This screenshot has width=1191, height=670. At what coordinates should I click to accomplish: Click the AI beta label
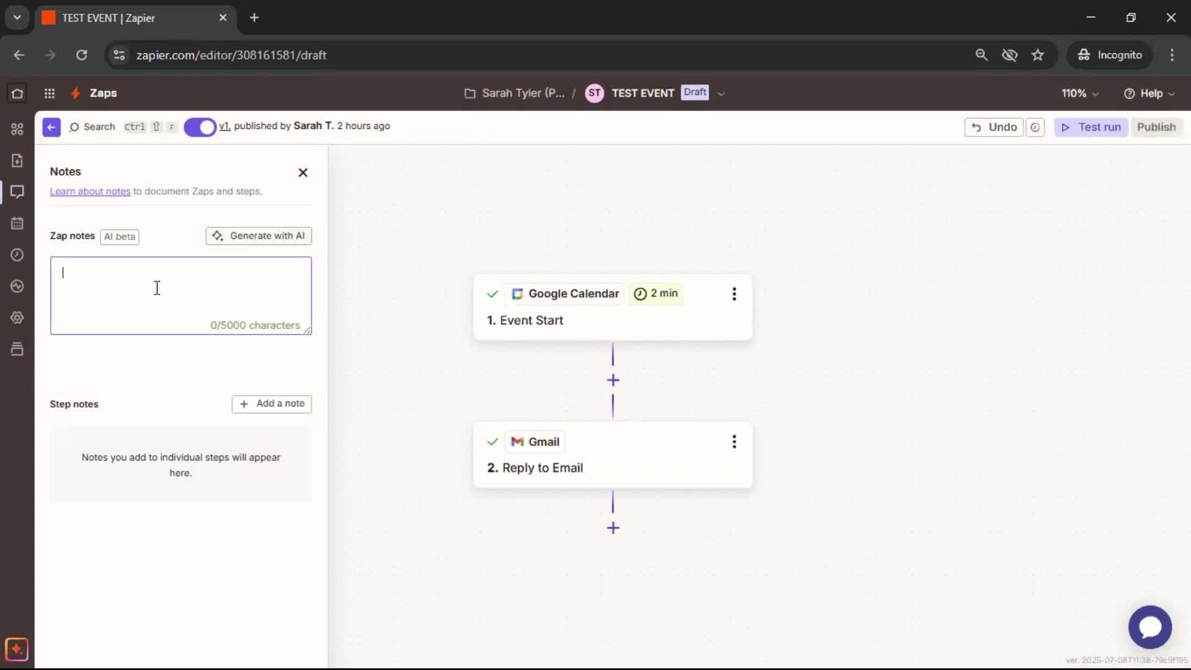(120, 236)
